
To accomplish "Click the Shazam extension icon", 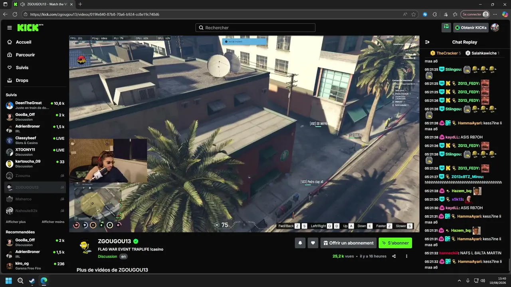I will 425,14.
